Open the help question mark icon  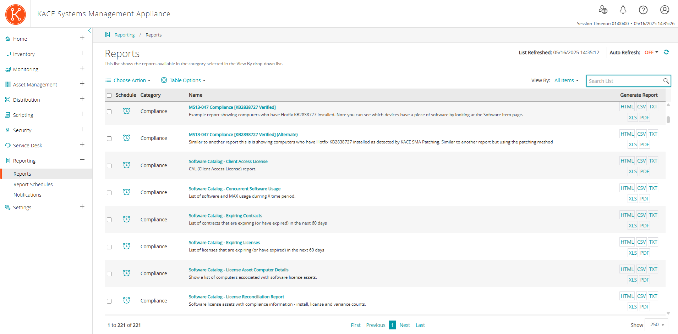click(643, 10)
